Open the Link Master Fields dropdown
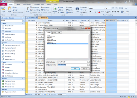 (88, 65)
